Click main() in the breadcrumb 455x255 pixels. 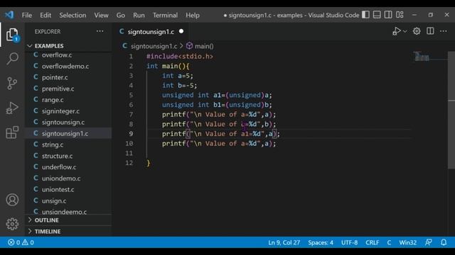[x=204, y=46]
